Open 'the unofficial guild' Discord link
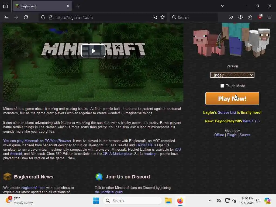Viewport: 276px width, 207px height. pos(109,192)
